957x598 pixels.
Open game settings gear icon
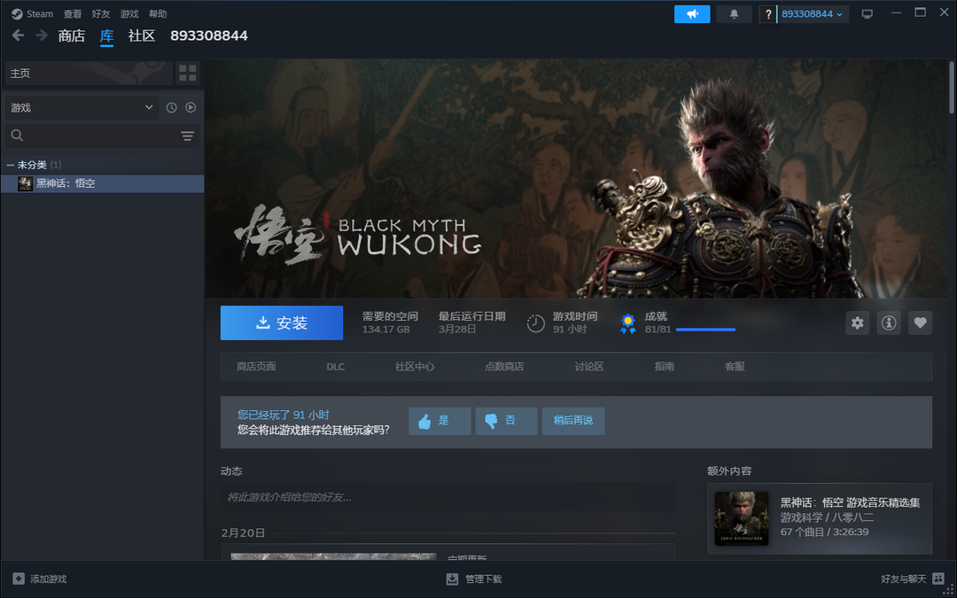click(858, 322)
